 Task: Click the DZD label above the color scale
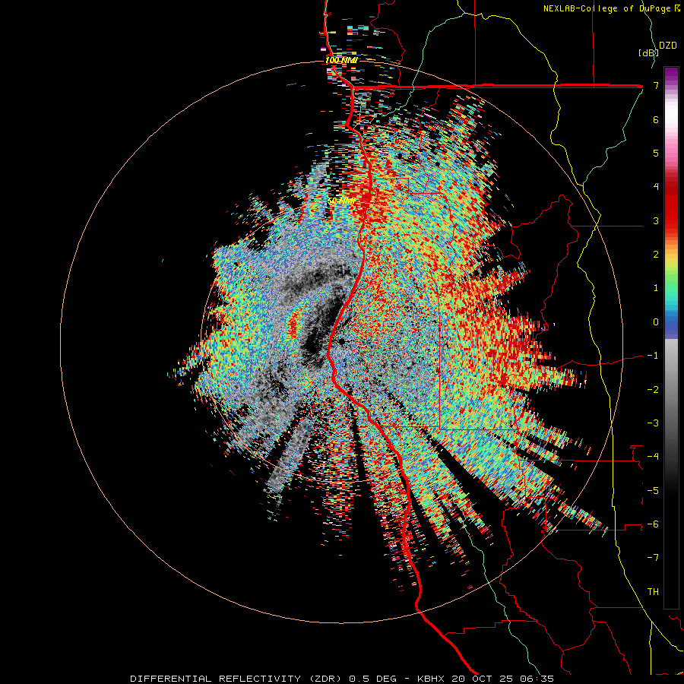(668, 46)
